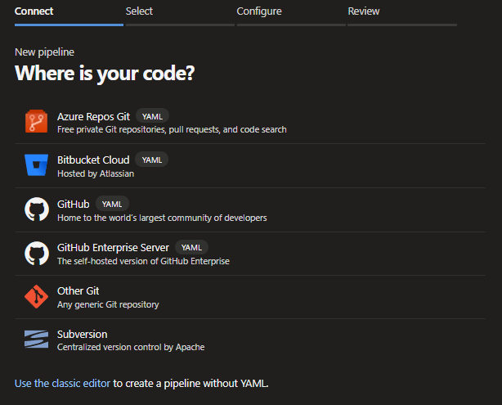Viewport: 502px width, 405px height.
Task: Choose the 'GitHub Enterprise Server' label
Action: [113, 247]
